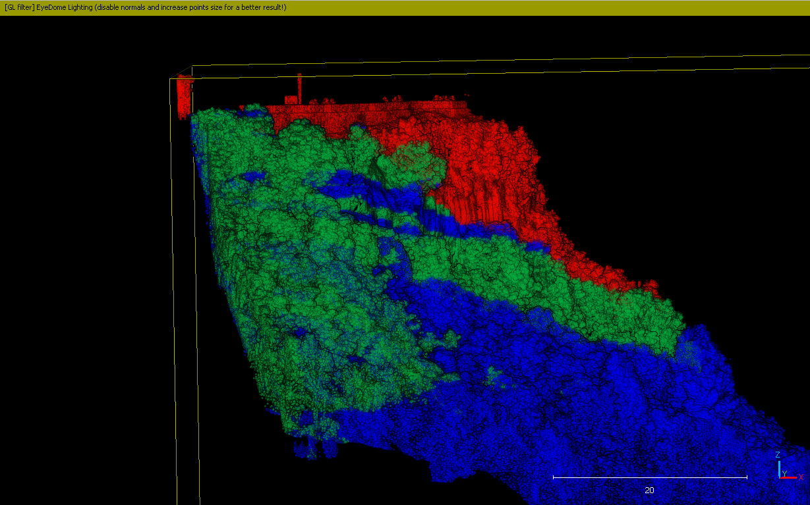Click the EyeDome Lighting GL filter banner
810x505 pixels.
click(145, 7)
